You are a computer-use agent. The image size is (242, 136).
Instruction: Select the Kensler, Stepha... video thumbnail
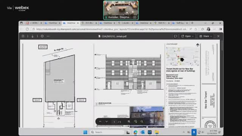[x=121, y=10]
